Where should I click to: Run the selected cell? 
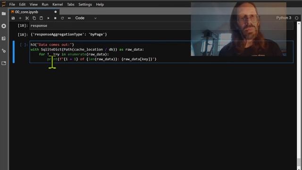(48, 18)
